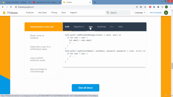
Task: Show the Unity code sample
Action: (120, 27)
